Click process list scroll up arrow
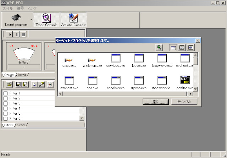This screenshot has width=227, height=158. tap(195, 55)
